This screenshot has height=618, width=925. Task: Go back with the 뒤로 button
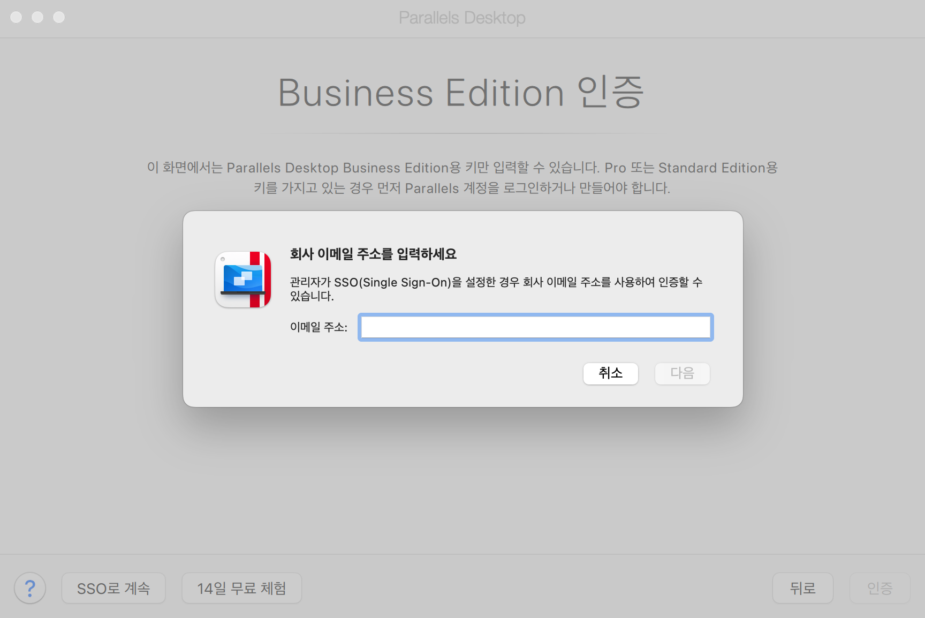(x=803, y=588)
